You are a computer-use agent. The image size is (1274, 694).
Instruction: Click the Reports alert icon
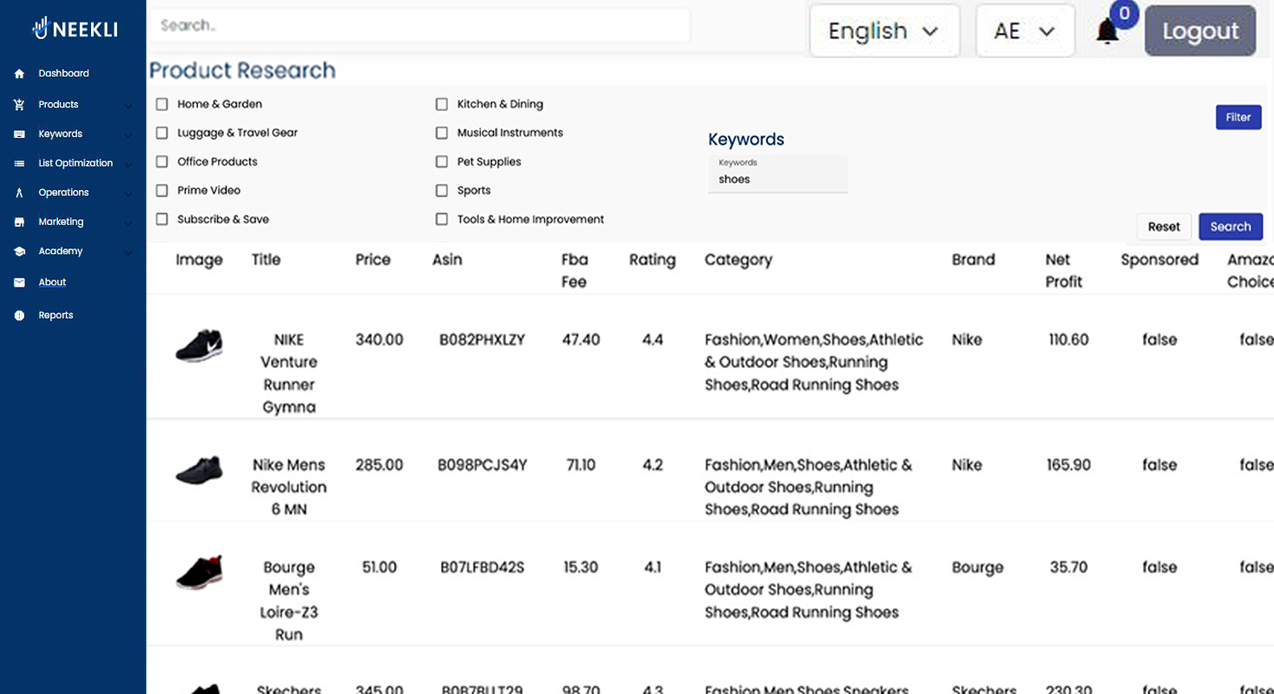(x=20, y=315)
